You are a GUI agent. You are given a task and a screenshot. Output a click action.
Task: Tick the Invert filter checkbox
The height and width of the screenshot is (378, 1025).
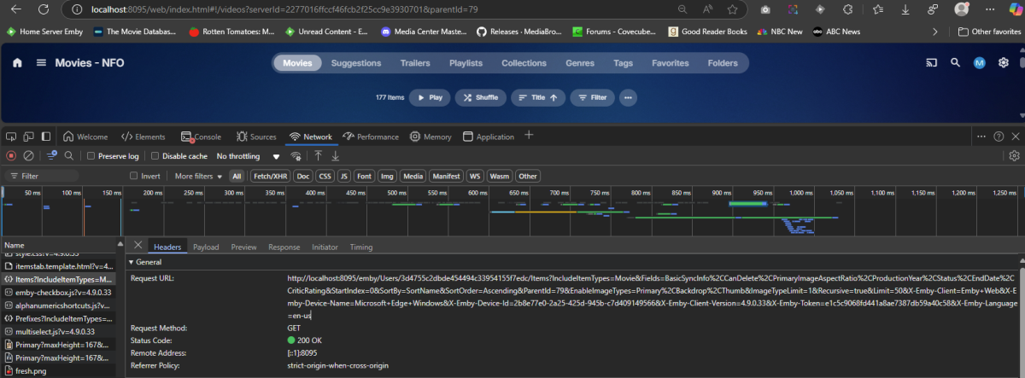point(134,176)
